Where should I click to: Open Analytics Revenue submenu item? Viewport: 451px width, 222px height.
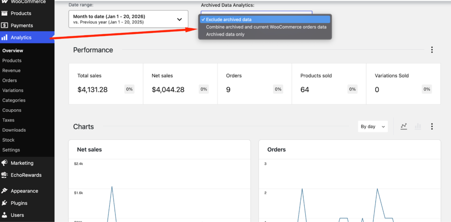11,70
